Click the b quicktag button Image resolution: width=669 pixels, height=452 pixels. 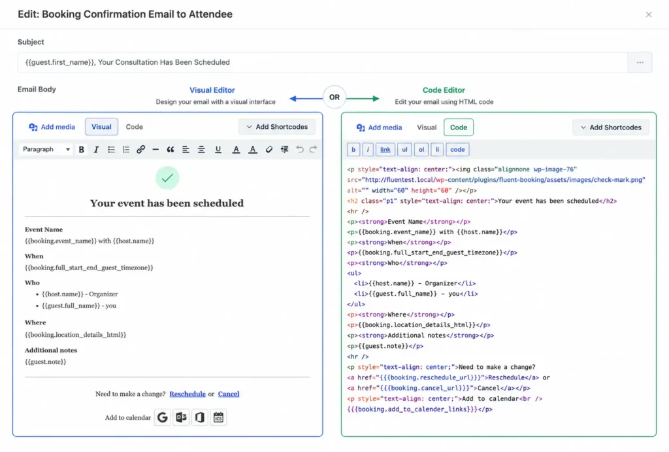(353, 150)
